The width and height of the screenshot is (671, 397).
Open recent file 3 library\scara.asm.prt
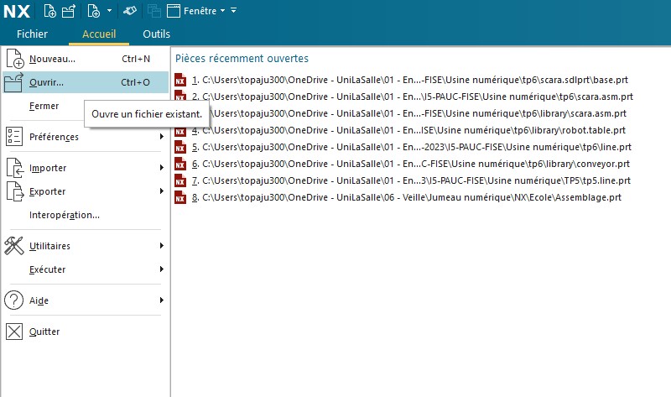pyautogui.click(x=418, y=113)
